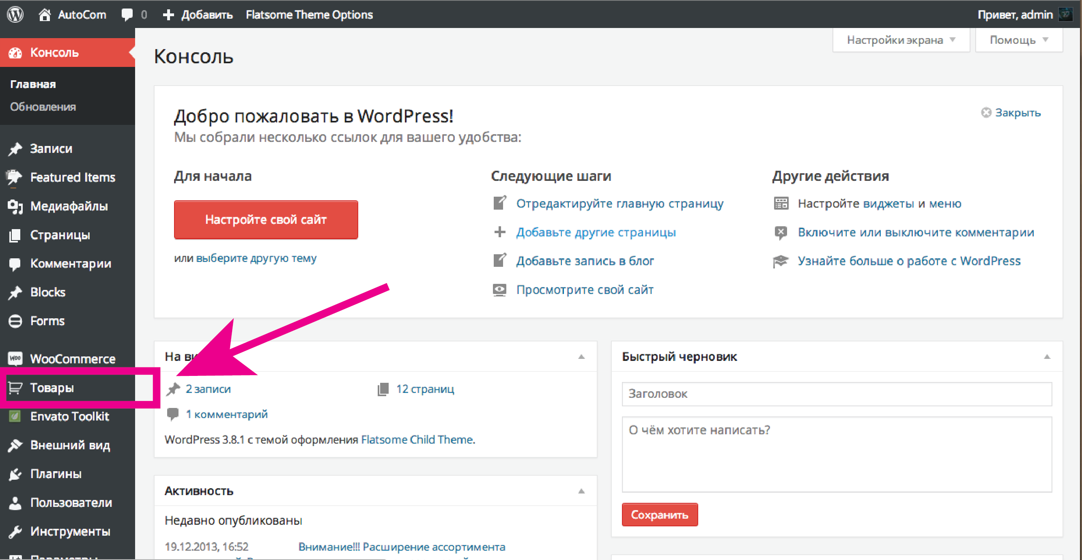Focus the Заголовок title input field

pos(837,394)
